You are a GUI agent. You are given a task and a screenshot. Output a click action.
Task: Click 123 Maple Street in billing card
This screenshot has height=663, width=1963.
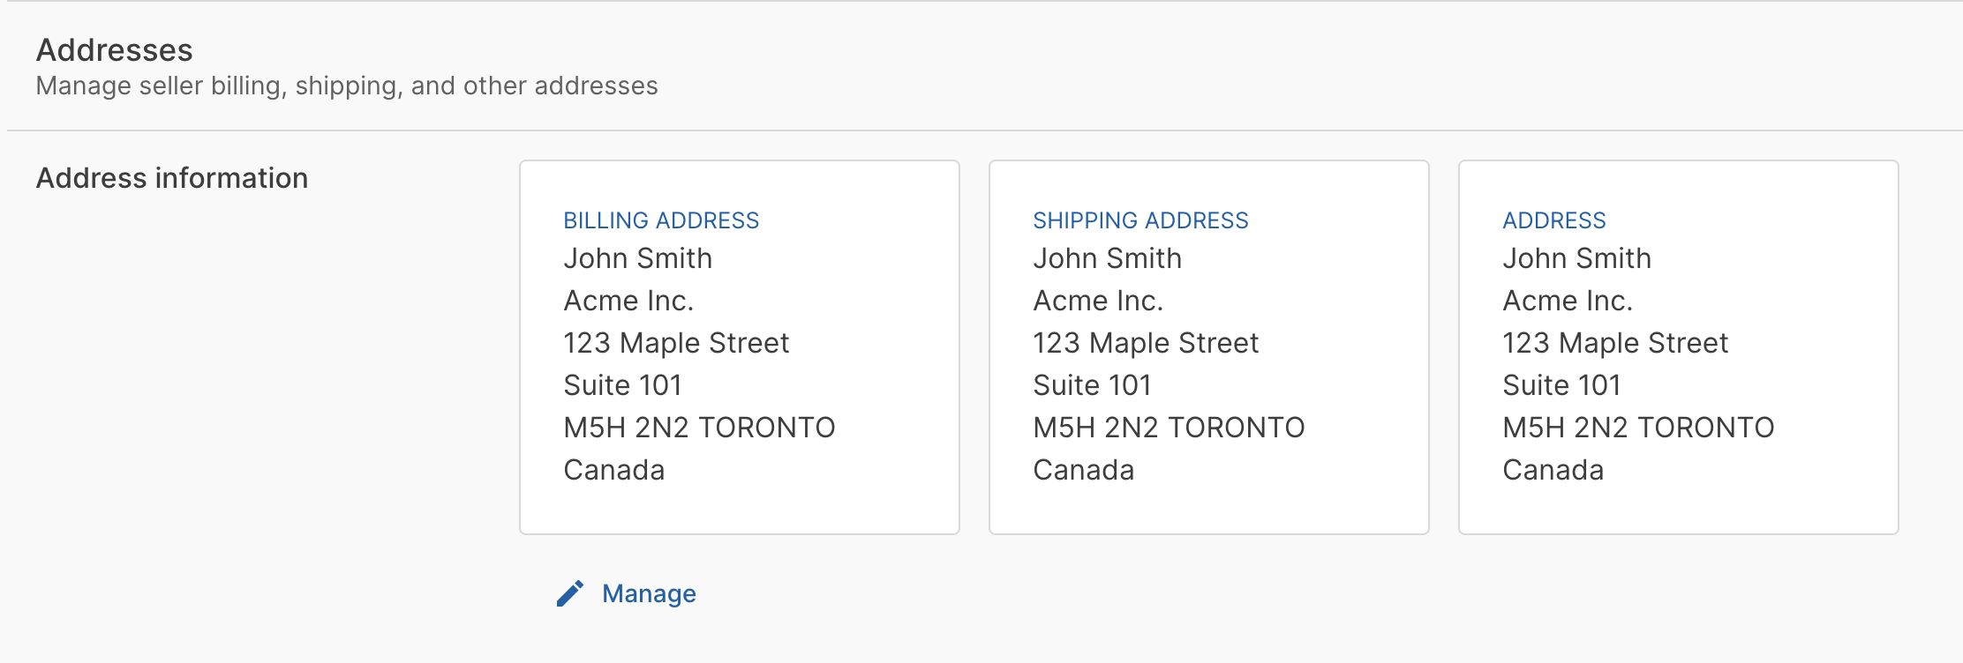(676, 343)
